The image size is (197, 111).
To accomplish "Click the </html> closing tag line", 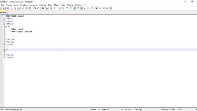I will [x=10, y=58].
